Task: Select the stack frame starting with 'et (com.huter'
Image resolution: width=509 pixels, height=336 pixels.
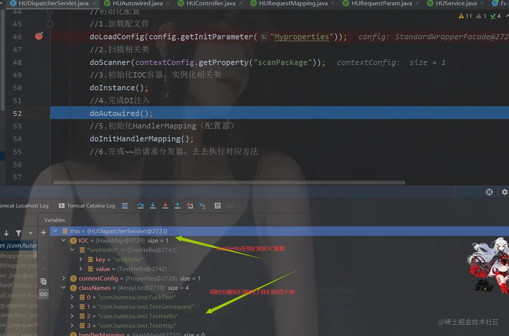Action: pyautogui.click(x=19, y=246)
